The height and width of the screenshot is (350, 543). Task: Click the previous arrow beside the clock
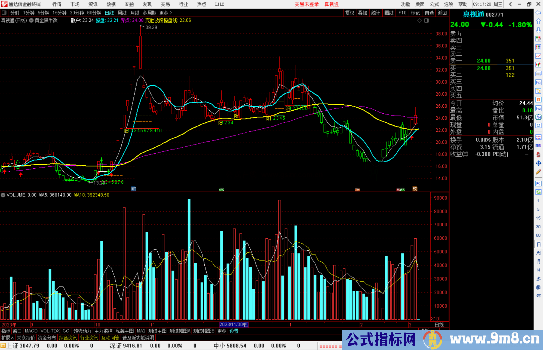pyautogui.click(x=510, y=4)
